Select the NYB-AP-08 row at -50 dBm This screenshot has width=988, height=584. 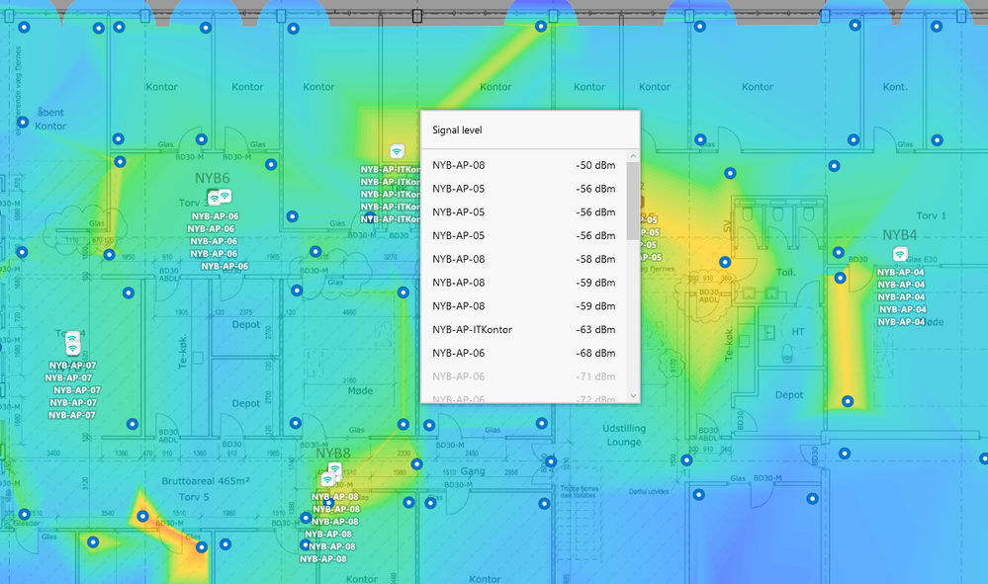click(524, 165)
